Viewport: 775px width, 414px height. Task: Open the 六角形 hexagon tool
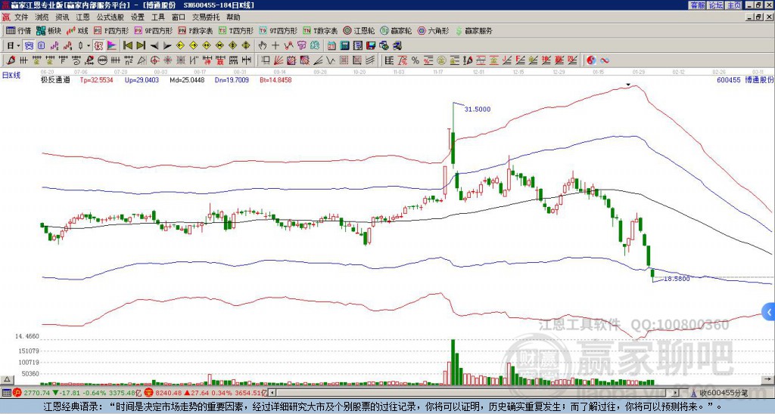(433, 30)
